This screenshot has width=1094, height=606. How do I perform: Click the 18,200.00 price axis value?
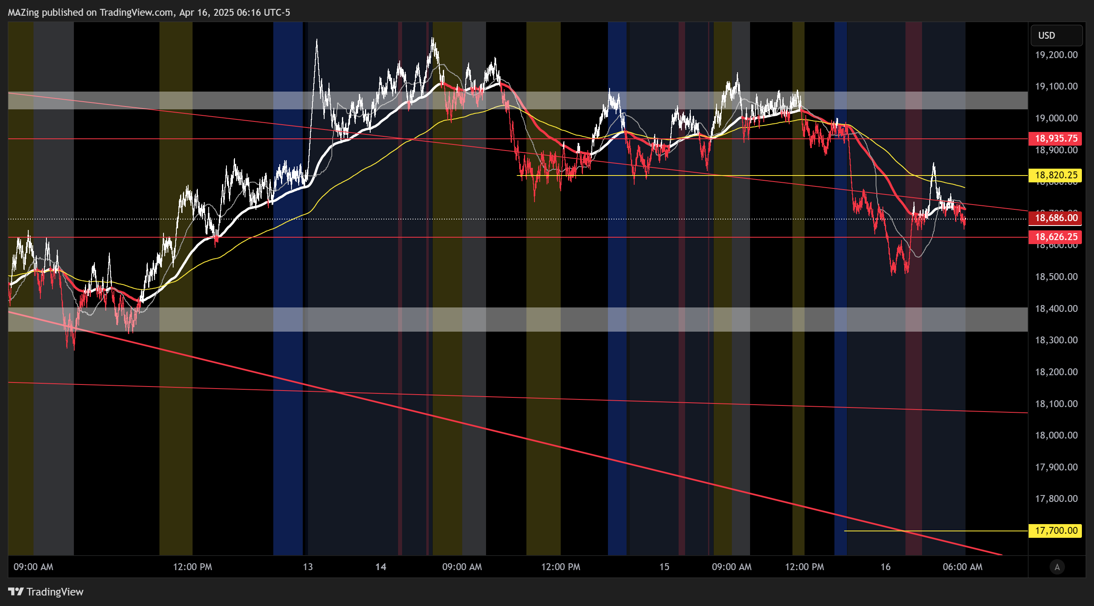[1056, 372]
